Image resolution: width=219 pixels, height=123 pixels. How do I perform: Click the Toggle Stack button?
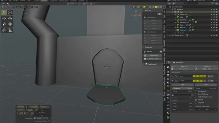pyautogui.click(x=206, y=69)
